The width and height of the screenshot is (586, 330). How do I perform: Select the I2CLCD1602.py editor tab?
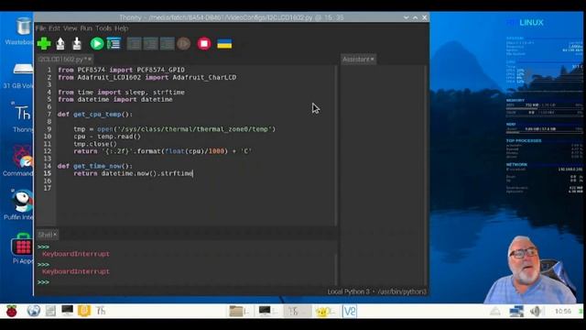(x=62, y=59)
